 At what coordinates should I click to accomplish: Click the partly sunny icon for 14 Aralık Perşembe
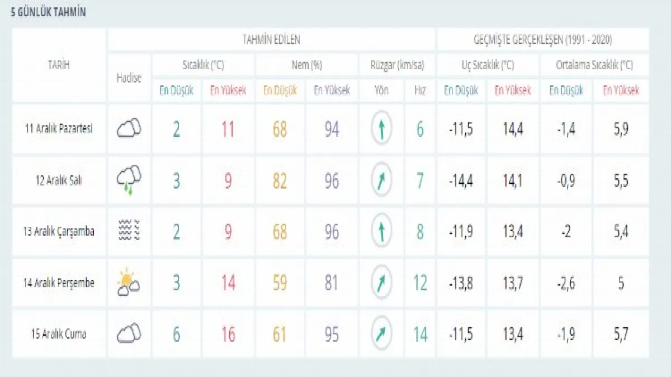(x=129, y=283)
